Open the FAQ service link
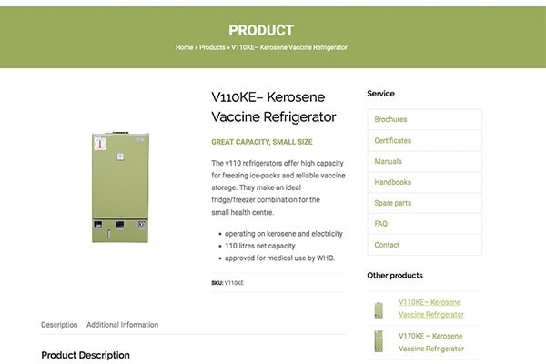Viewport: 546px width, 364px height. tap(380, 224)
